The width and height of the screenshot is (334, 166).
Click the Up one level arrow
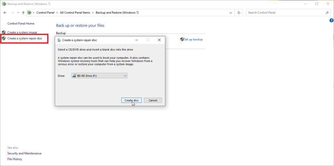point(23,13)
